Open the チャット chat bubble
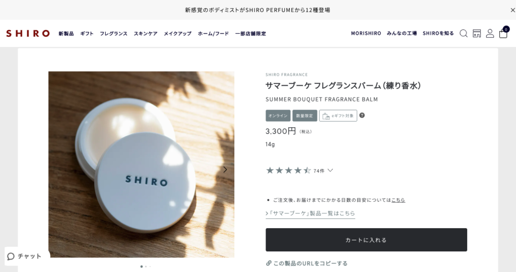The height and width of the screenshot is (272, 516). [25, 256]
